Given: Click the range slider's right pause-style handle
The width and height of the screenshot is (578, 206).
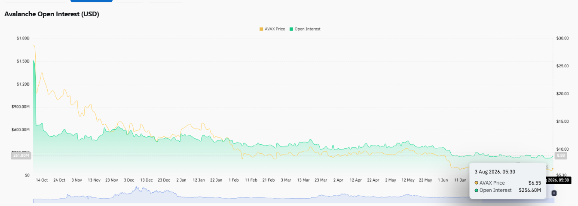Looking at the screenshot, I should coord(554,193).
